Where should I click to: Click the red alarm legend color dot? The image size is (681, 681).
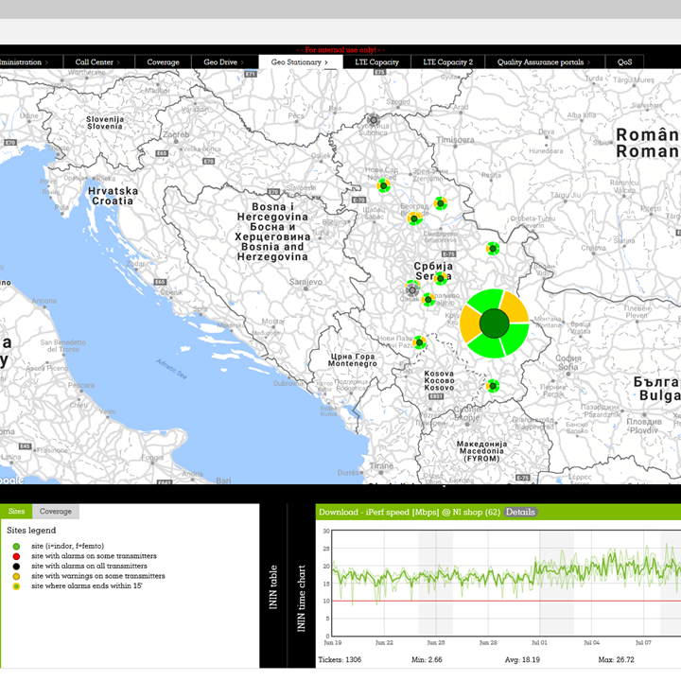point(16,556)
